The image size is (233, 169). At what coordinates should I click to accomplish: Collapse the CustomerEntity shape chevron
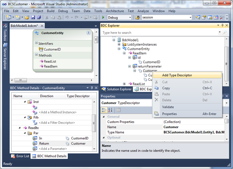click(88, 33)
